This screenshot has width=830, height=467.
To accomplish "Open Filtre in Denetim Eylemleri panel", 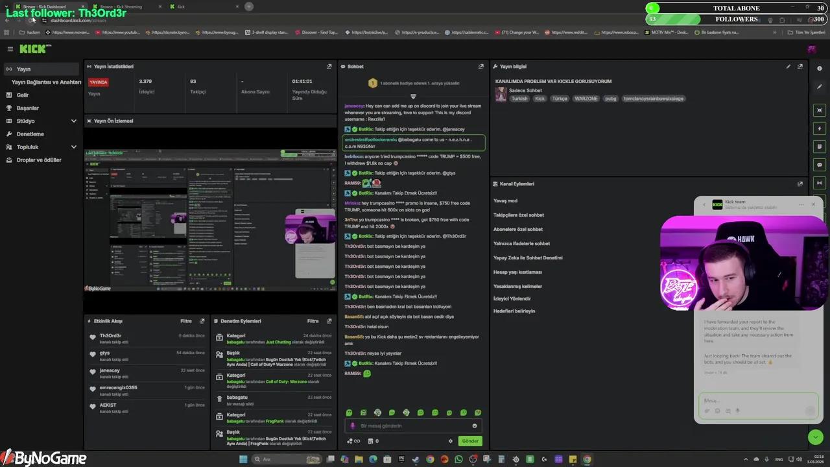I will (x=313, y=321).
